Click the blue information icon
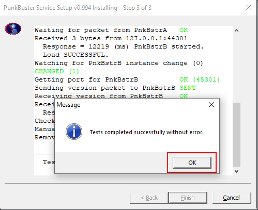 tap(74, 132)
